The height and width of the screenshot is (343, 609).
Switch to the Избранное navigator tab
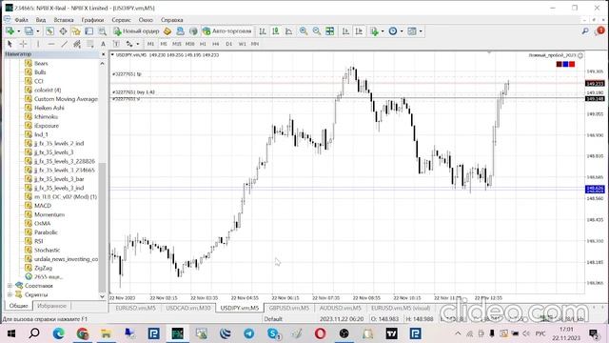point(51,306)
